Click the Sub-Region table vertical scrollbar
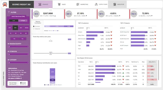 158,70
